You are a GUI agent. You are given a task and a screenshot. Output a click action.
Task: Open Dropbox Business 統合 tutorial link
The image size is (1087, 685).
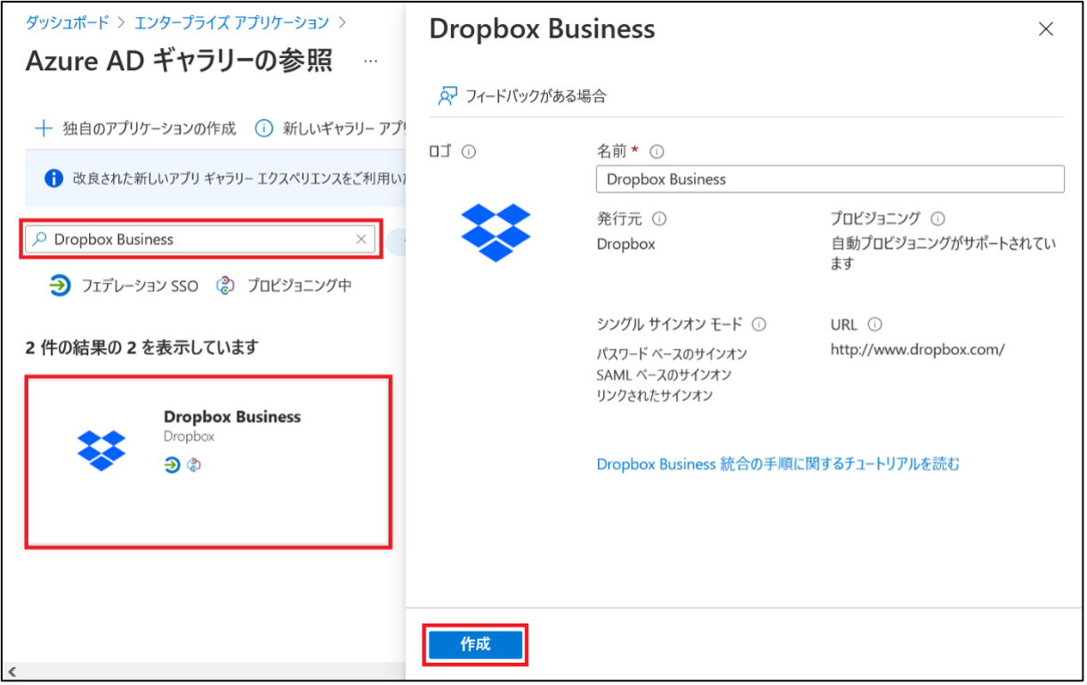(778, 463)
